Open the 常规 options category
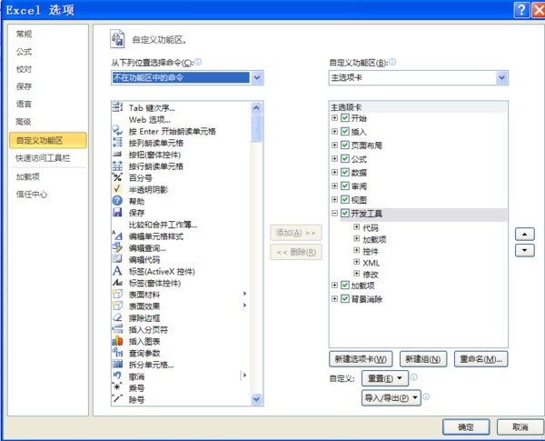Image resolution: width=545 pixels, height=441 pixels. (24, 35)
